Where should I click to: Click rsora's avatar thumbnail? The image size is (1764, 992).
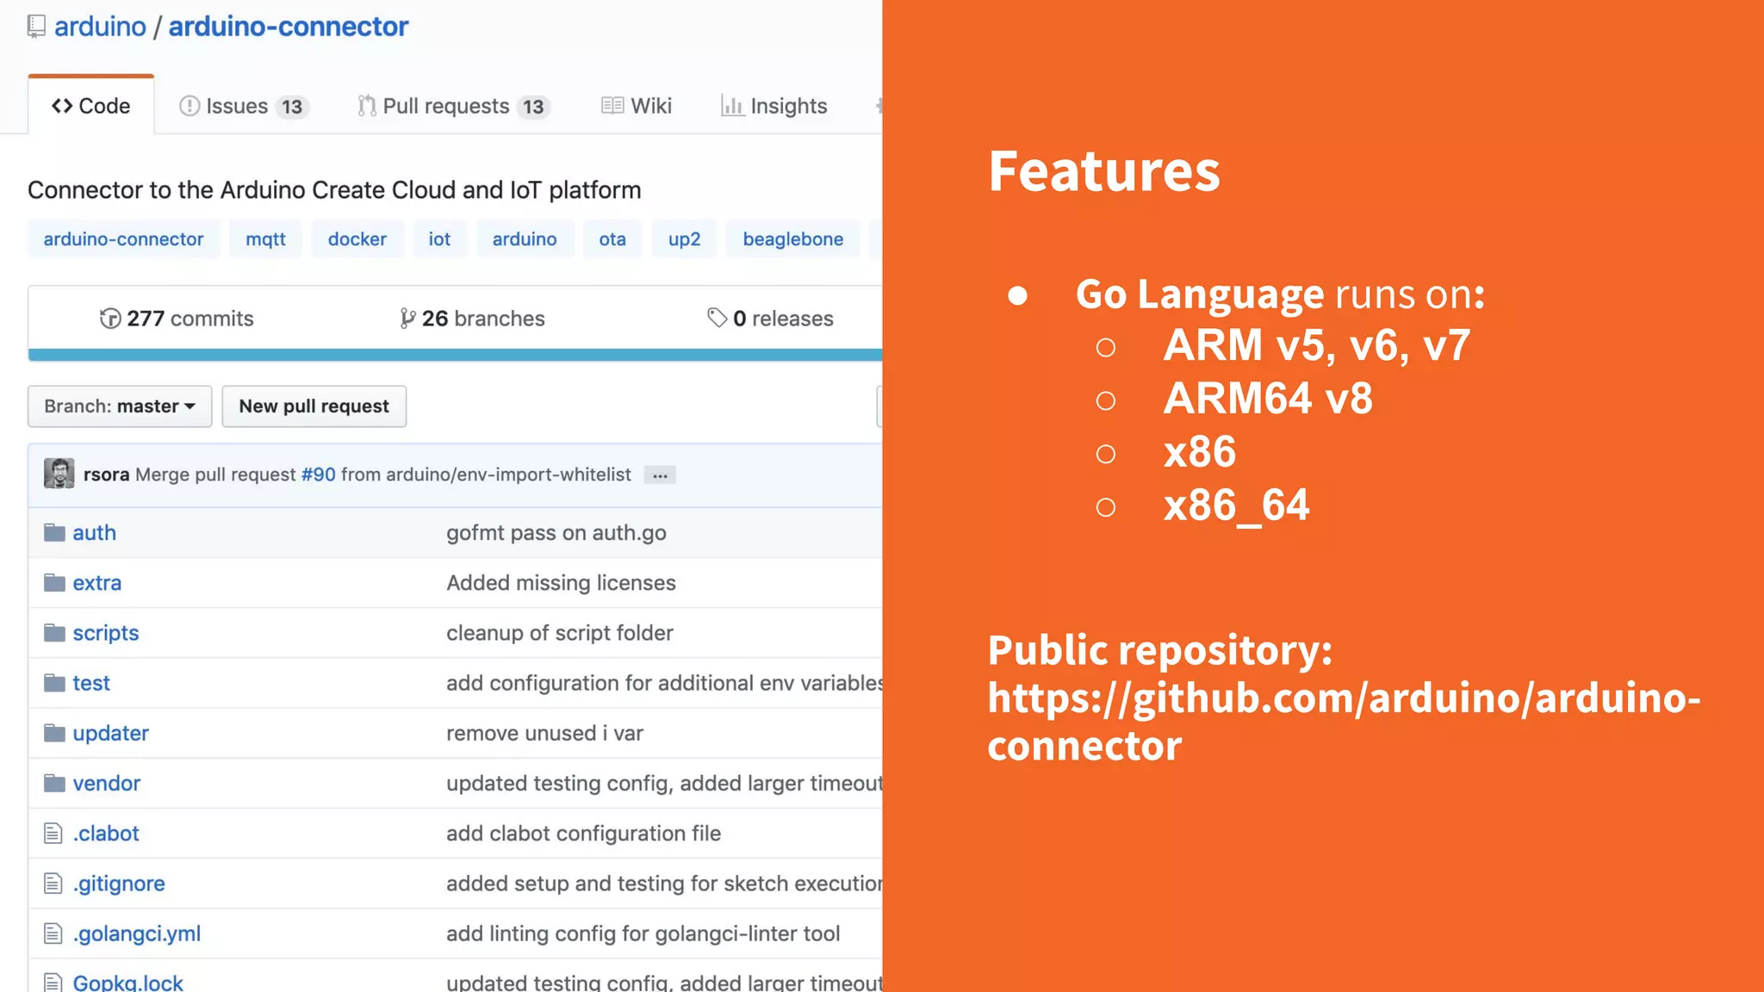[59, 474]
